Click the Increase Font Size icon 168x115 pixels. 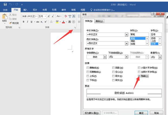49,16
